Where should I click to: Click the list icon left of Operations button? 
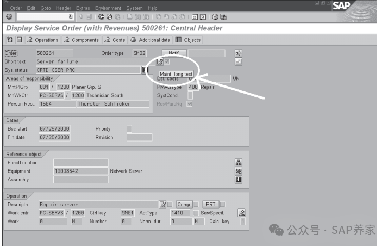tap(20, 40)
